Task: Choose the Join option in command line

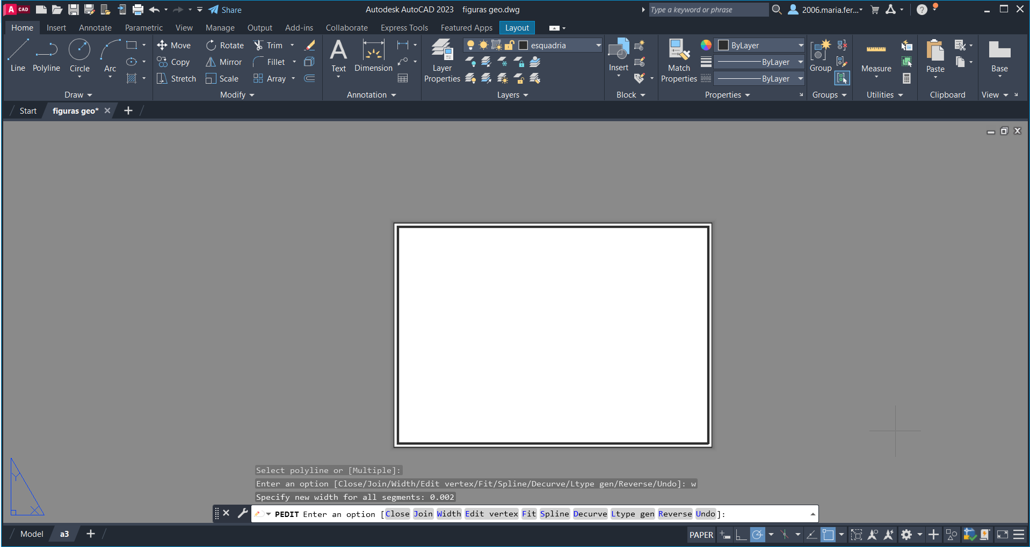Action: [x=423, y=514]
